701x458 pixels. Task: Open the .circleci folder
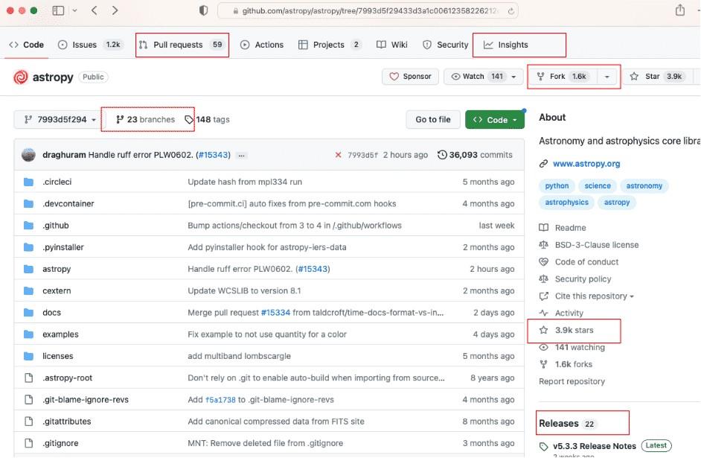point(57,182)
